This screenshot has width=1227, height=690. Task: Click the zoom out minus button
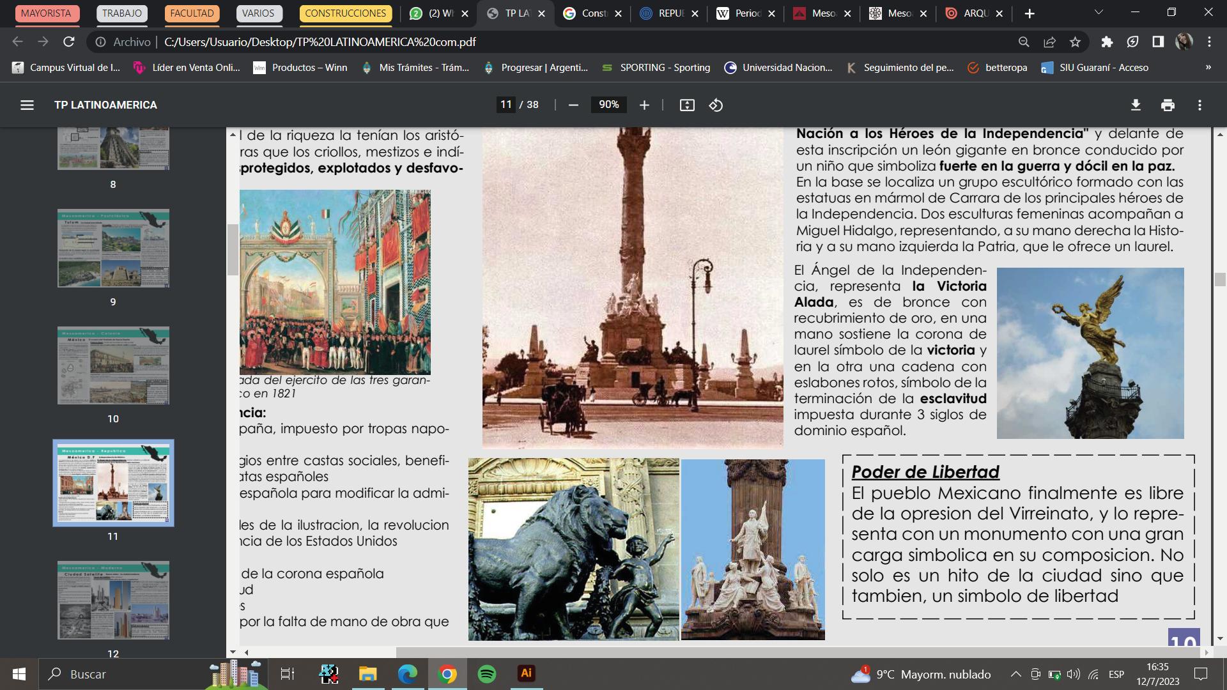573,105
